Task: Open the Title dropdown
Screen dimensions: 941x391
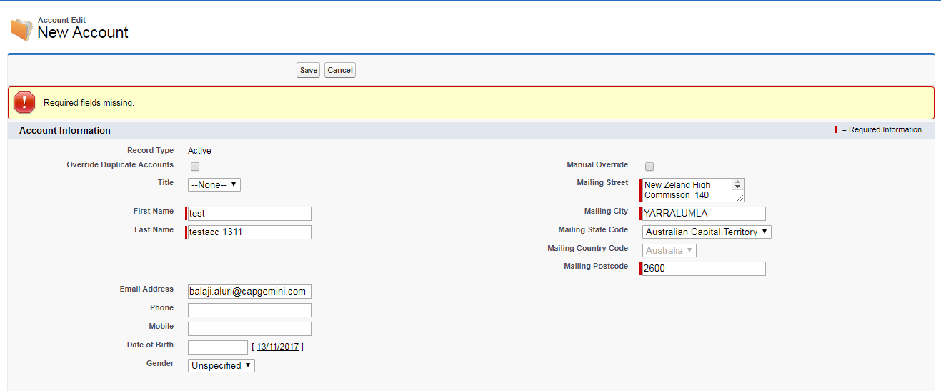Action: tap(214, 184)
